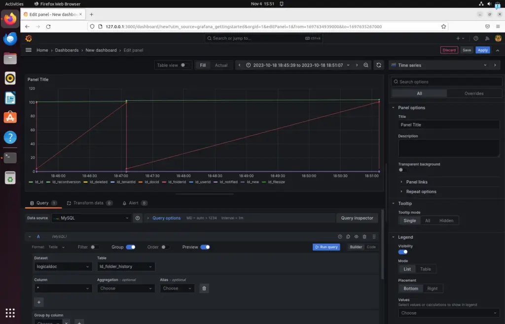Viewport: 505px width, 324px height.
Task: Switch to Alert tab
Action: point(135,203)
